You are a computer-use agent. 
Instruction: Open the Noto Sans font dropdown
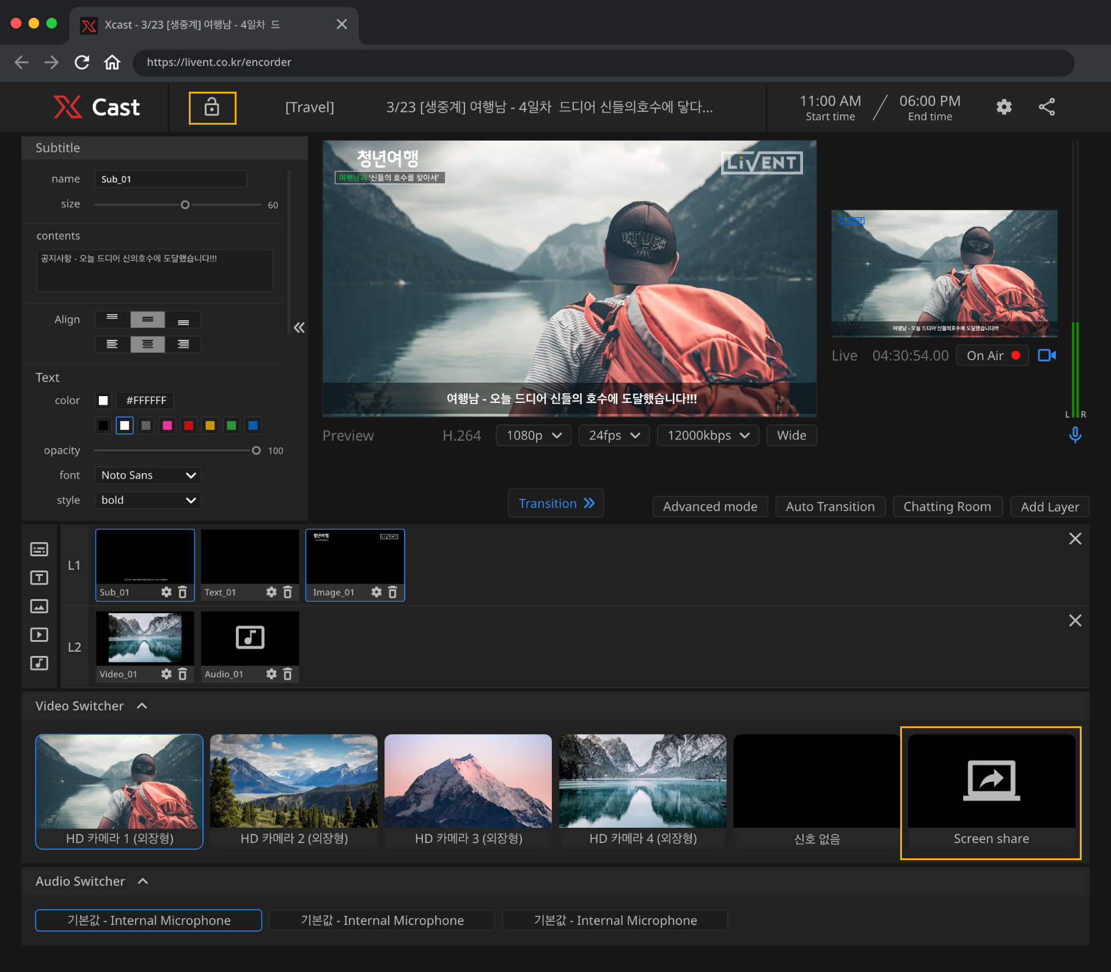pos(147,475)
